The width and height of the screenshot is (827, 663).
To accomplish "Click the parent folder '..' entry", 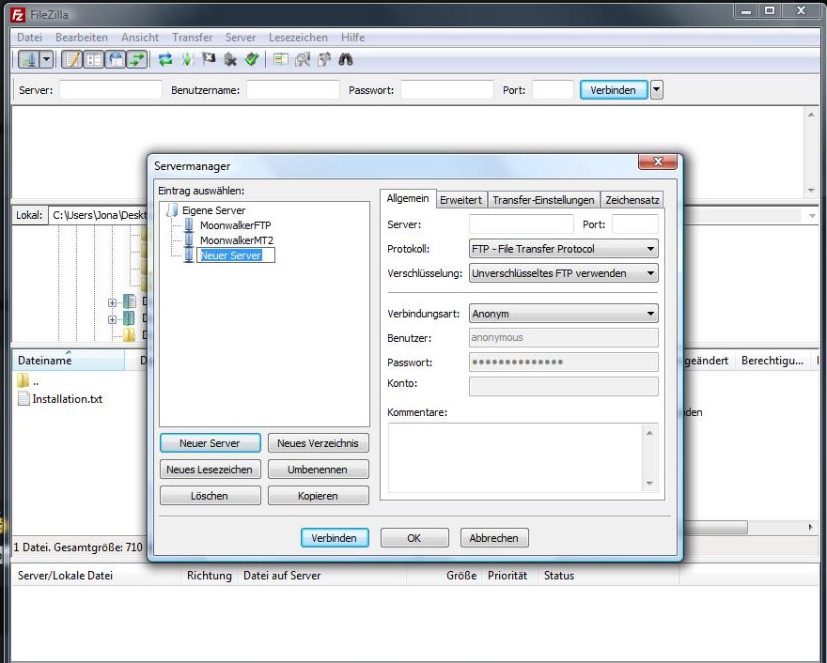I will coord(28,381).
